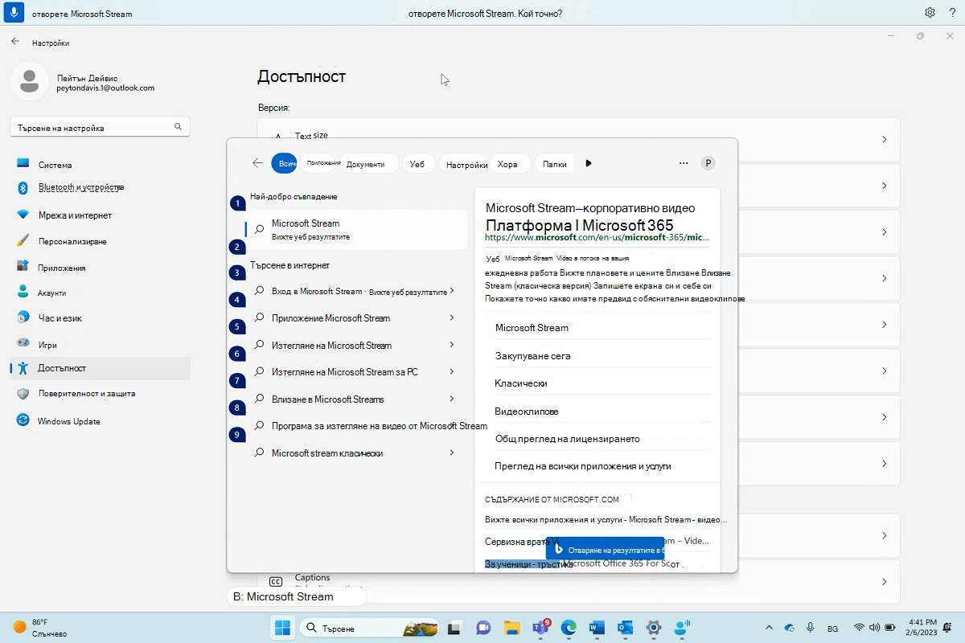Open Windows Update settings
965x643 pixels.
100,421
